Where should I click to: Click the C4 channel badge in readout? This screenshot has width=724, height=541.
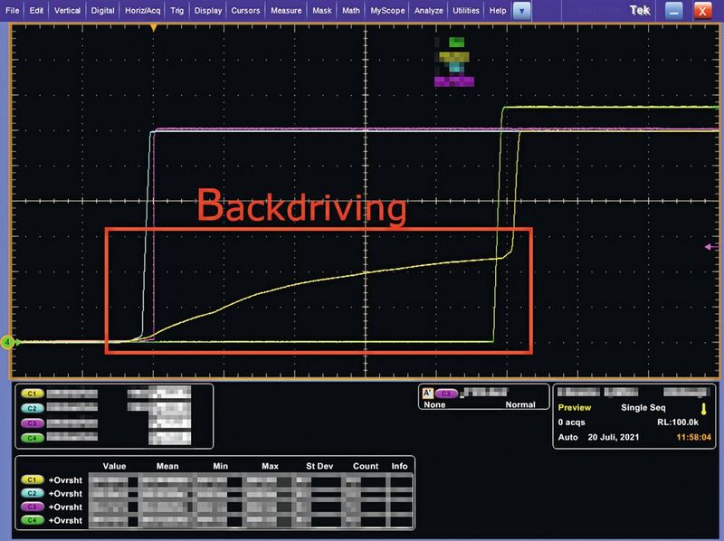tap(33, 438)
